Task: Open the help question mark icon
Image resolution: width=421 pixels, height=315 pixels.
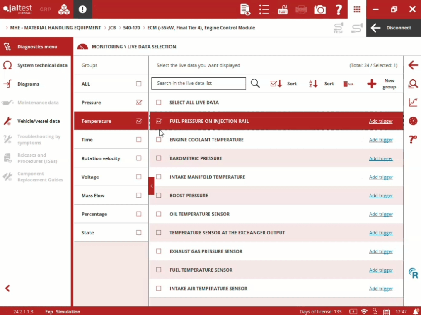Action: tap(339, 10)
